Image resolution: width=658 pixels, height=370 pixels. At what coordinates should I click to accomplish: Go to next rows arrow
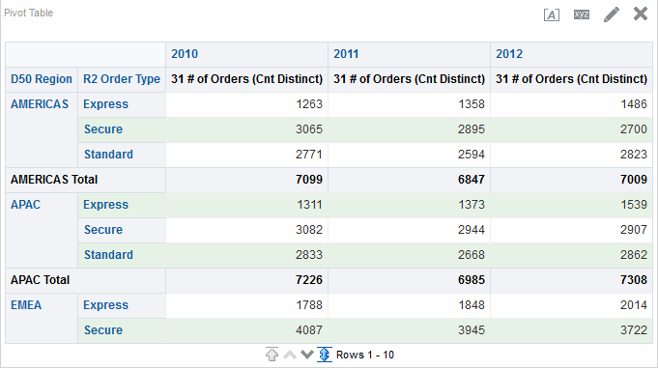[x=307, y=355]
